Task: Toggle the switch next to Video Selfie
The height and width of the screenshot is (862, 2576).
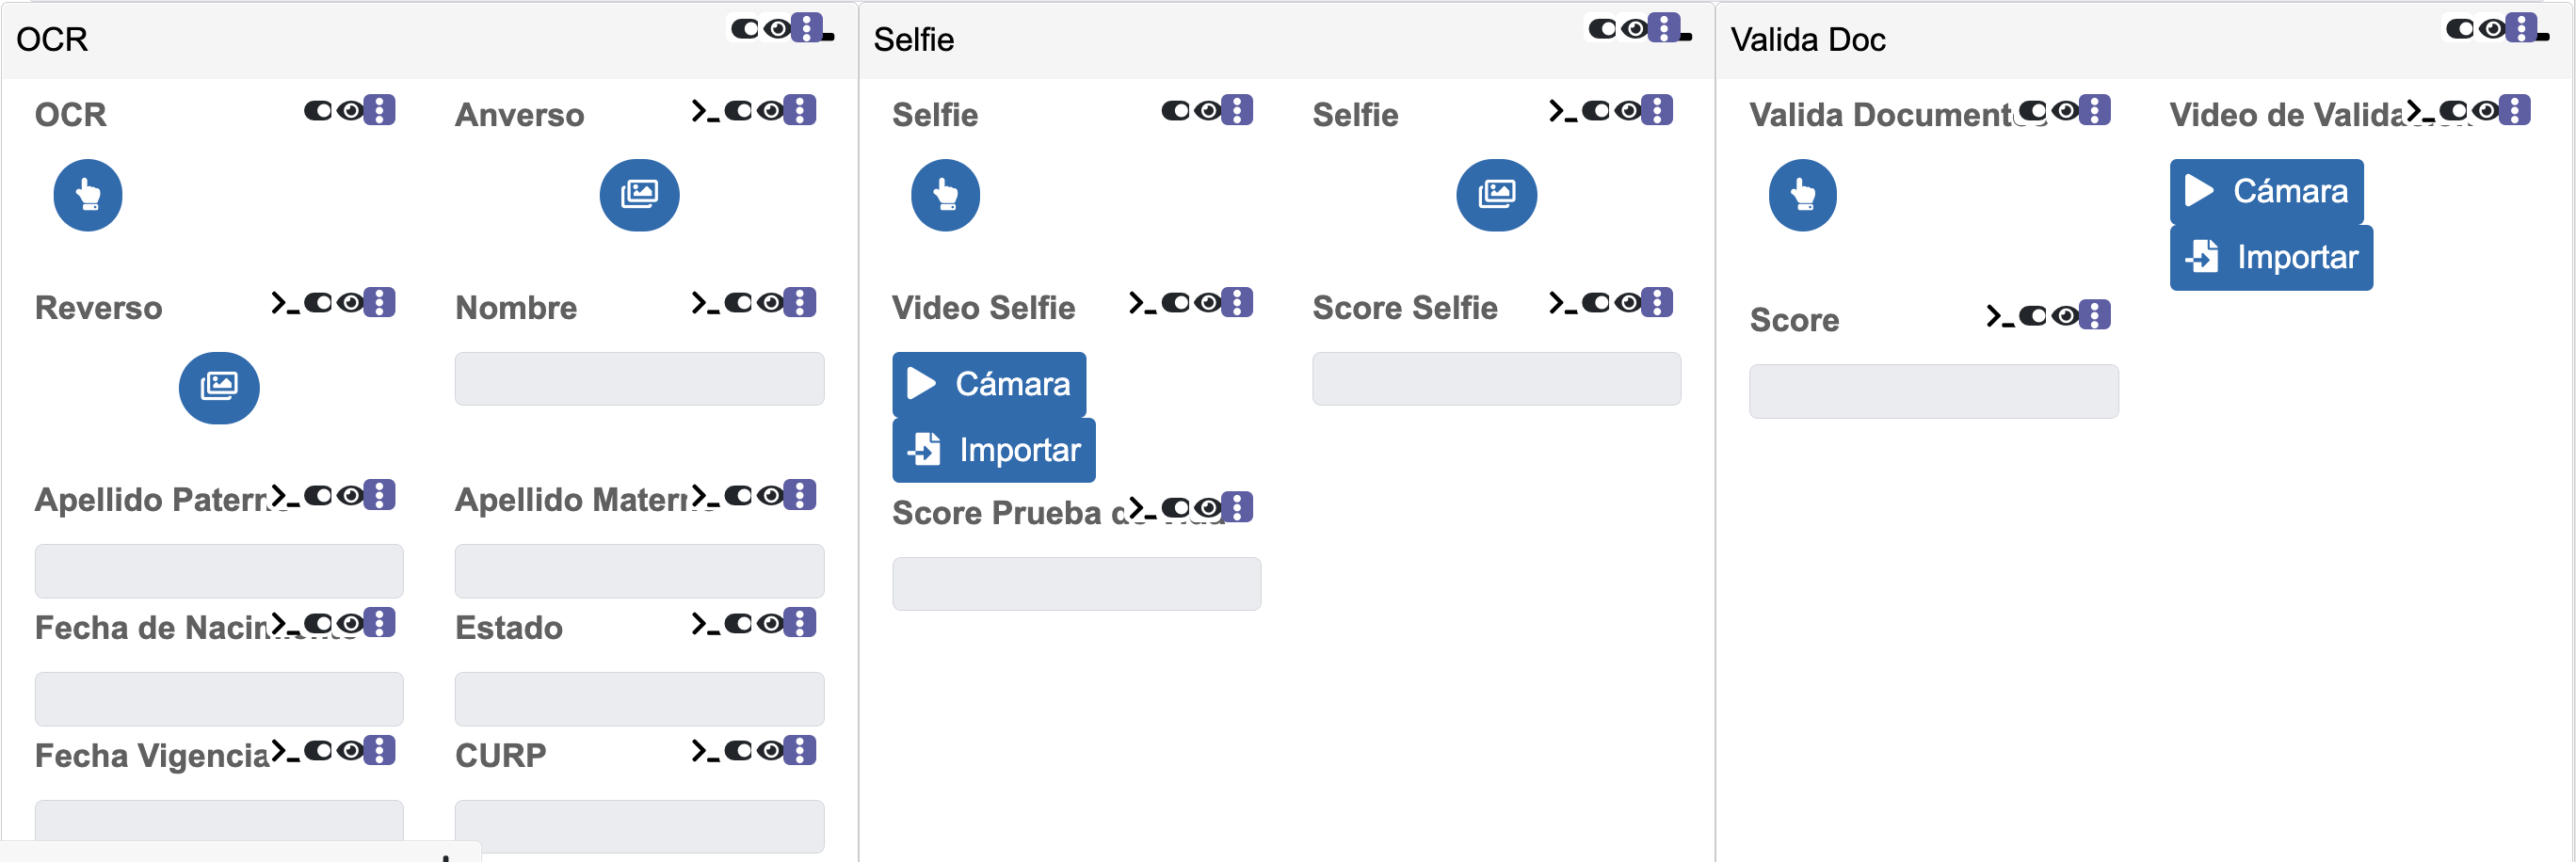Action: tap(1176, 303)
